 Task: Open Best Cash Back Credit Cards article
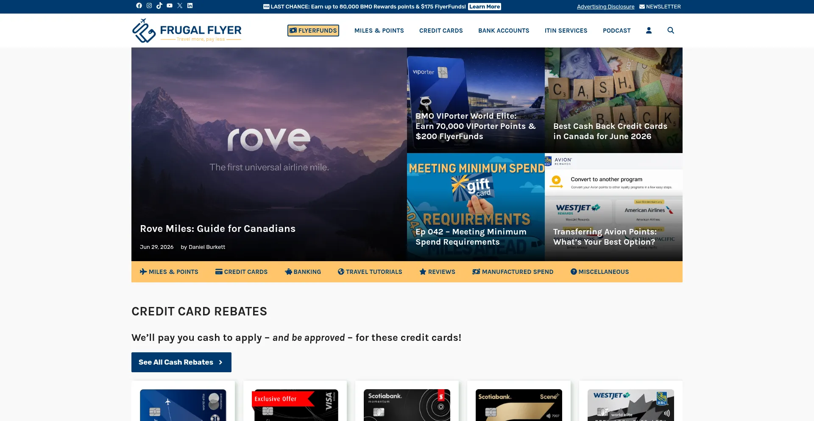[x=610, y=131]
